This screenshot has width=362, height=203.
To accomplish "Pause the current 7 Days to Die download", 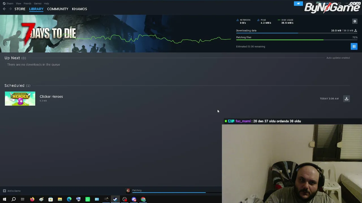I will coord(354,46).
